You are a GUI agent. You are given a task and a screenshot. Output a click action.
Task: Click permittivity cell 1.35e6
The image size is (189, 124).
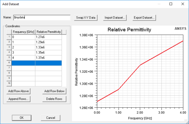[48, 53]
